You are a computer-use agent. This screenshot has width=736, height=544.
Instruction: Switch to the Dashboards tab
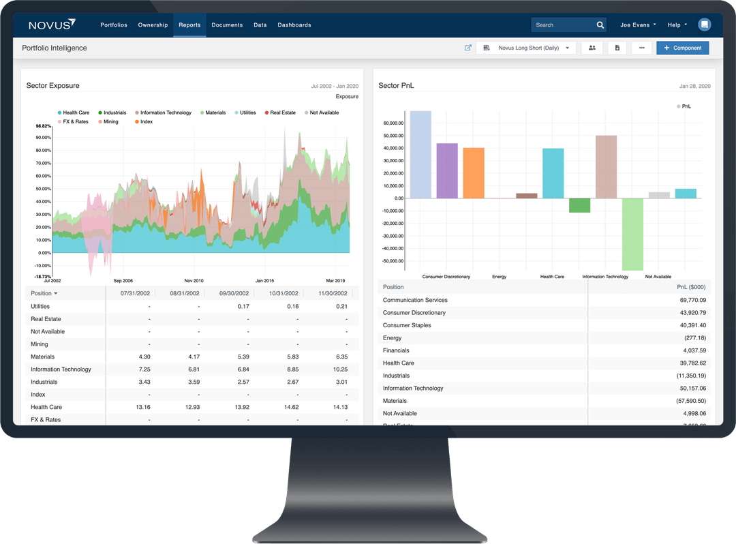pos(294,25)
